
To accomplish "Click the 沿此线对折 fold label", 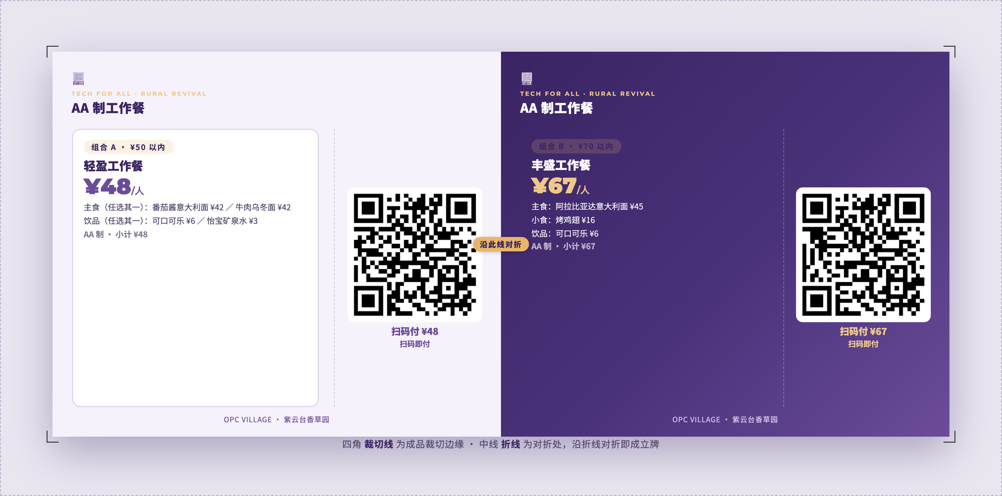I will tap(501, 244).
